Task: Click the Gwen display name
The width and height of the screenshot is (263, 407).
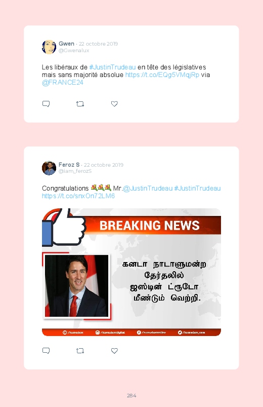Action: pos(66,44)
